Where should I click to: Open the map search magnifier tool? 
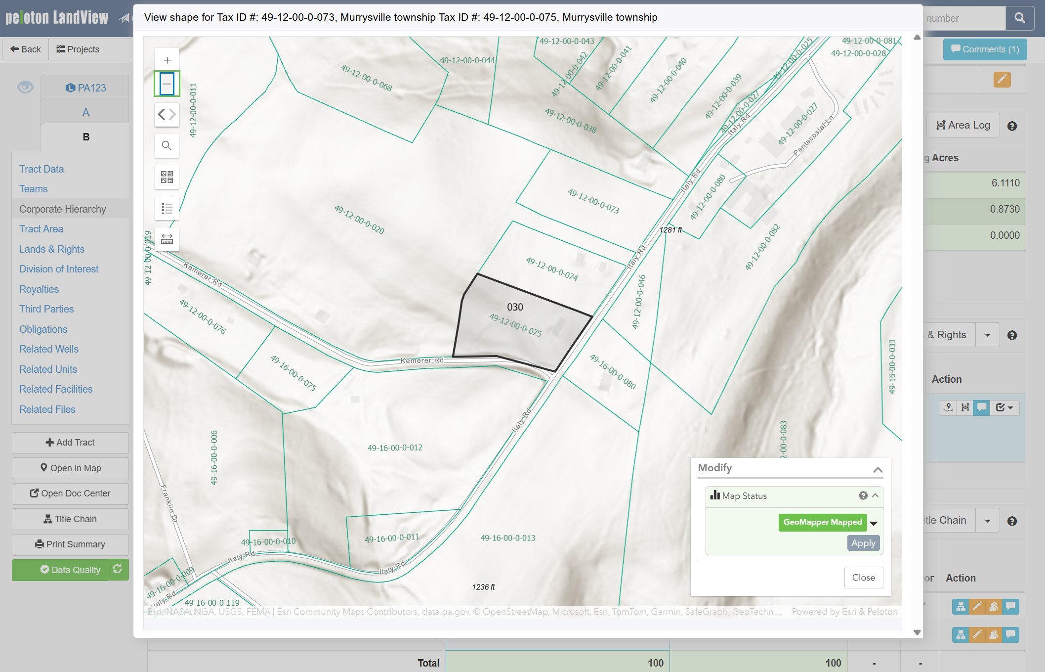(167, 145)
